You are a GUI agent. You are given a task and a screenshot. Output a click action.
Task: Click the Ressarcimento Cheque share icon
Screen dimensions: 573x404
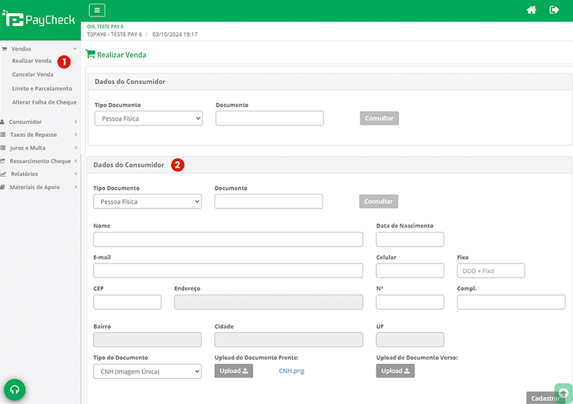[x=3, y=160]
